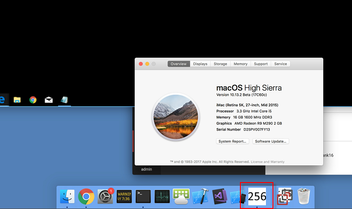Switch to the Support tab

click(x=261, y=64)
